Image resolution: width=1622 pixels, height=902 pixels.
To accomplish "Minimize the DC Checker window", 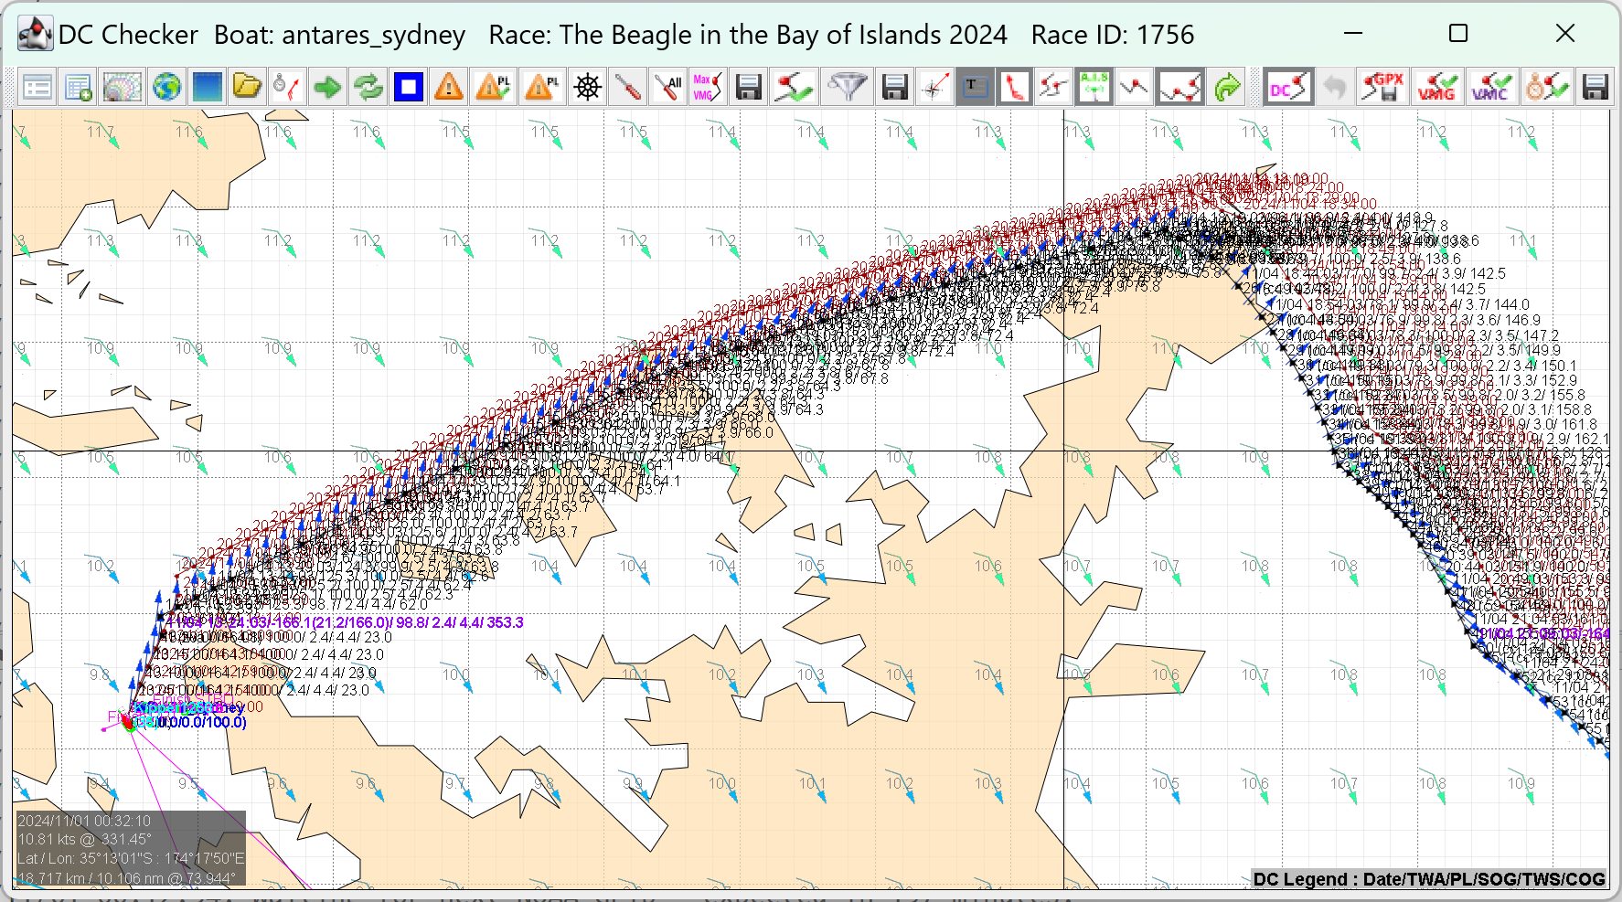I will click(1353, 34).
